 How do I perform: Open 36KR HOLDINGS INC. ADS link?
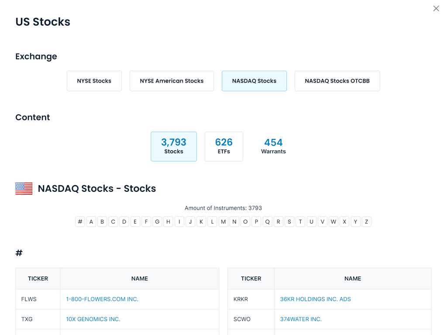coord(315,299)
